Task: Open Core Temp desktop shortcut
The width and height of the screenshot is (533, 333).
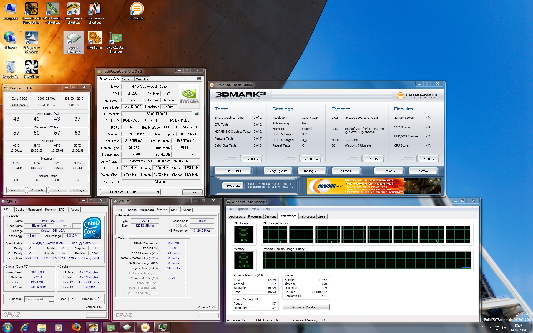Action: (x=95, y=13)
